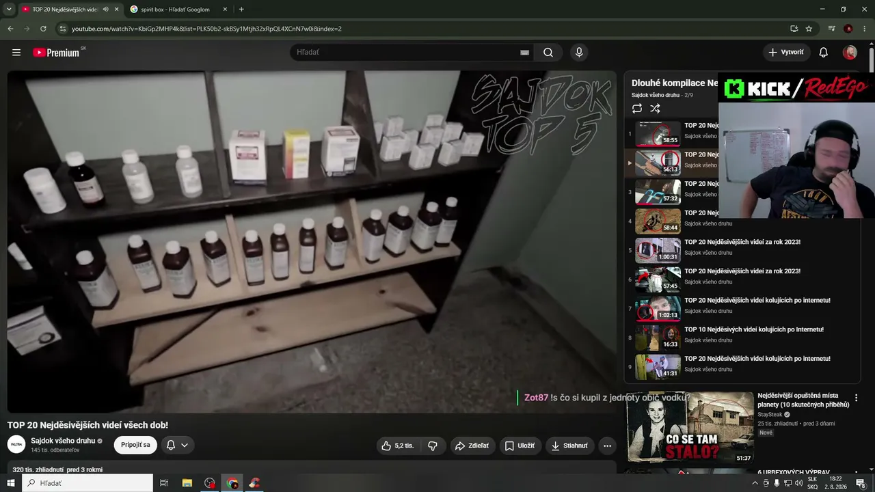
Task: Install app or cast from address bar icon
Action: (794, 29)
